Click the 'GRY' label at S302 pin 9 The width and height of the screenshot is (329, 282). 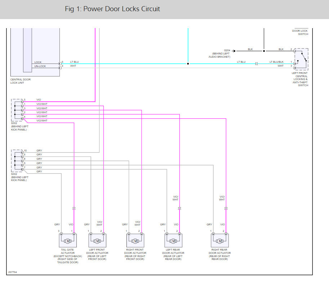(x=39, y=163)
